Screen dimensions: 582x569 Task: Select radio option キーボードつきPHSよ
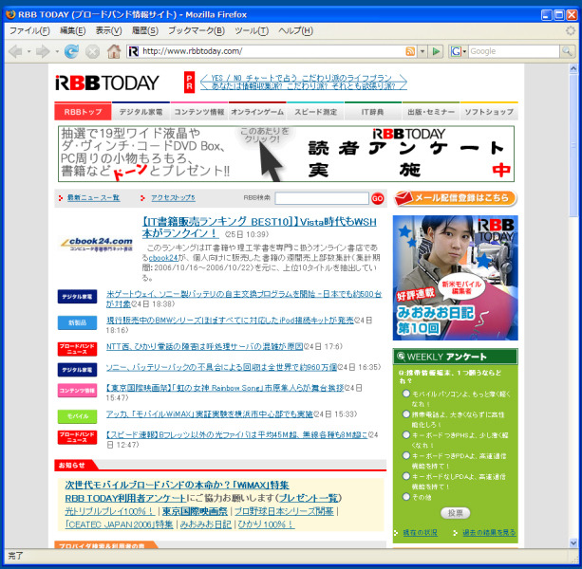point(406,435)
